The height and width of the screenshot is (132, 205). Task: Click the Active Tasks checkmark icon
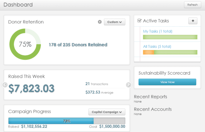click(139, 21)
